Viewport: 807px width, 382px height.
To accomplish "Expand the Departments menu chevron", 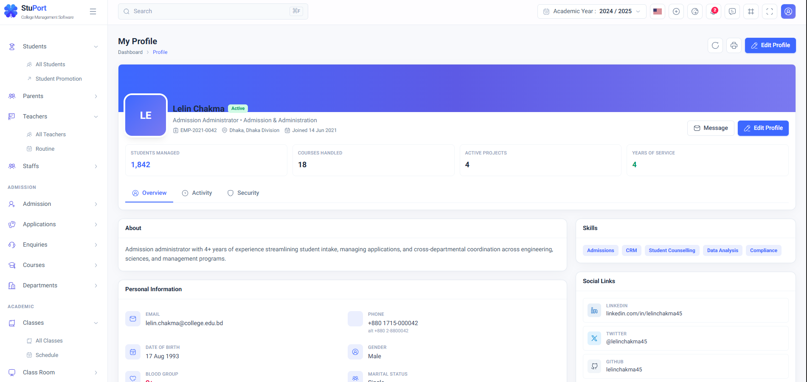I will pyautogui.click(x=96, y=286).
